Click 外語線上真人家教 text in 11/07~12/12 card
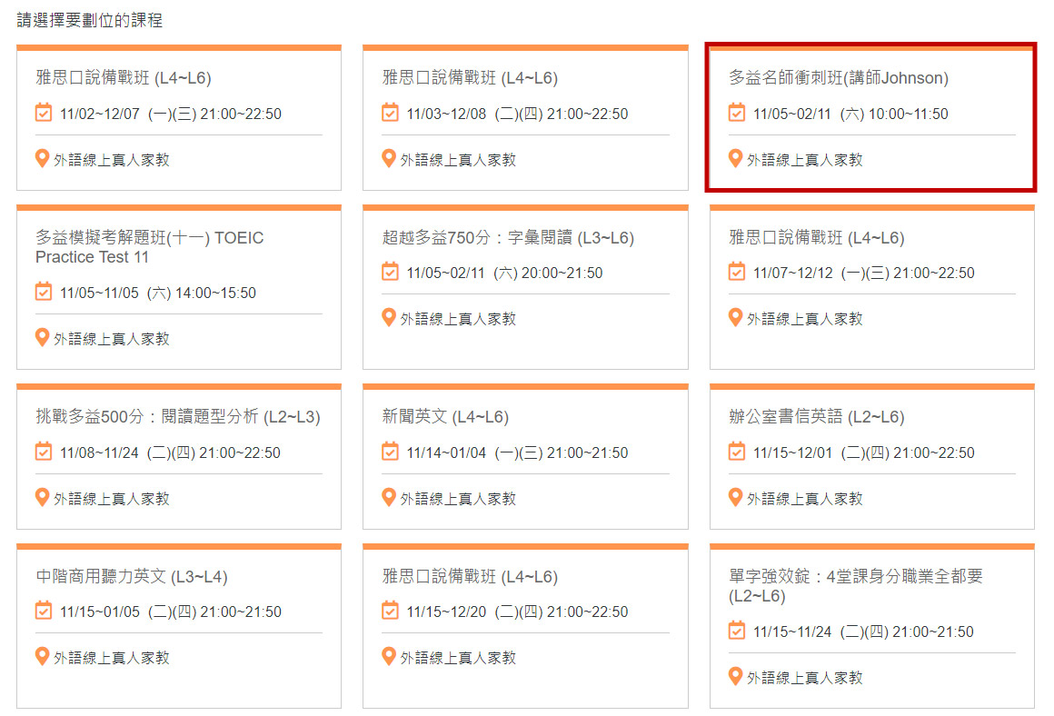This screenshot has height=716, width=1054. point(805,318)
